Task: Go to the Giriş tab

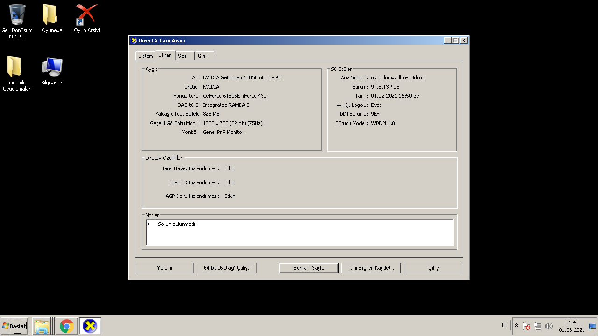Action: tap(204, 56)
